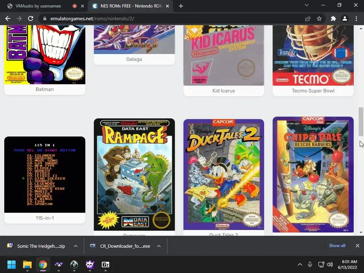Click the 115-in-1 title link
Screen dimensions: 364x273
coord(45,218)
